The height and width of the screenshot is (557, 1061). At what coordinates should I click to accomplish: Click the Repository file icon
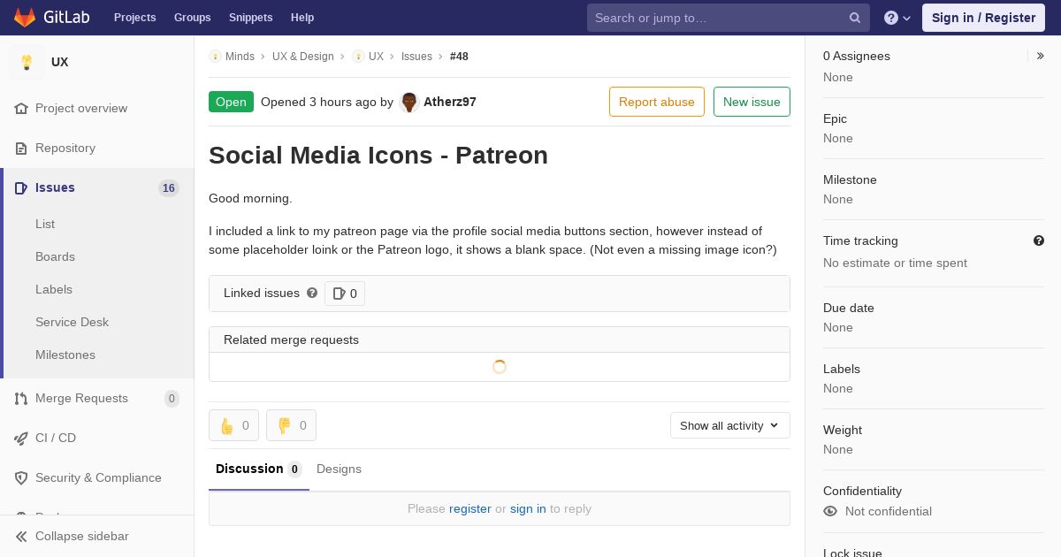click(21, 148)
